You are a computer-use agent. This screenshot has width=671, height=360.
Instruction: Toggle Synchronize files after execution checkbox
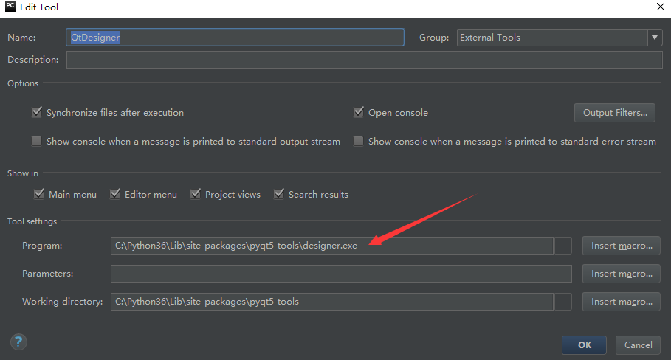click(x=37, y=112)
